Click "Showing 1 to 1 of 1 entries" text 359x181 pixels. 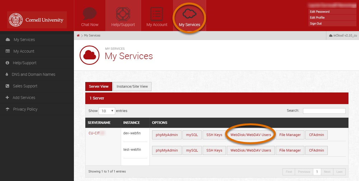[107, 171]
